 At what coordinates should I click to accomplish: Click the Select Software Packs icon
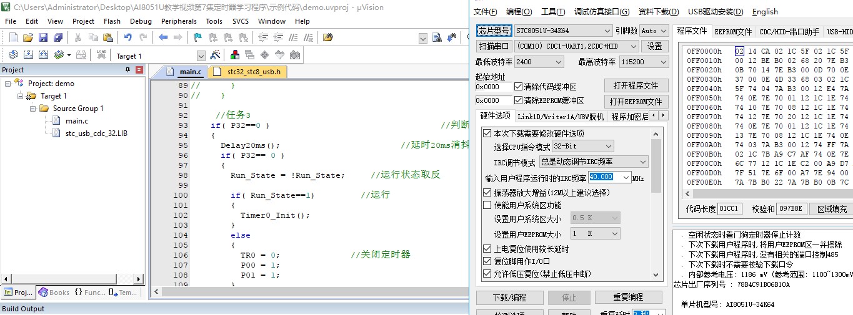coord(279,55)
